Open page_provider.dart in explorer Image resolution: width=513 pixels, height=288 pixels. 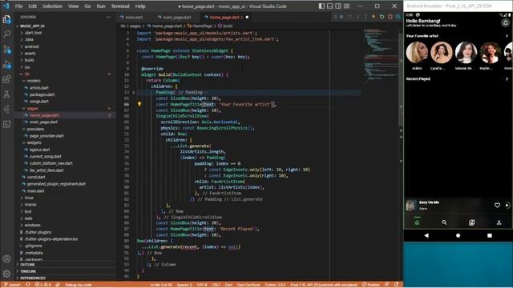[46, 136]
